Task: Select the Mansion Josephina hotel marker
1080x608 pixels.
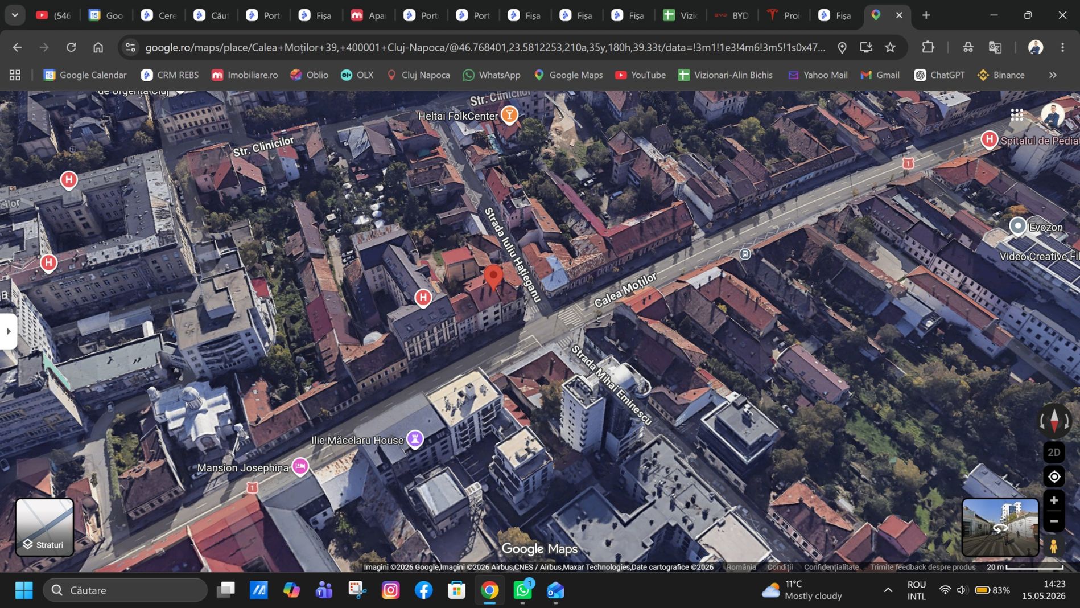Action: (300, 467)
